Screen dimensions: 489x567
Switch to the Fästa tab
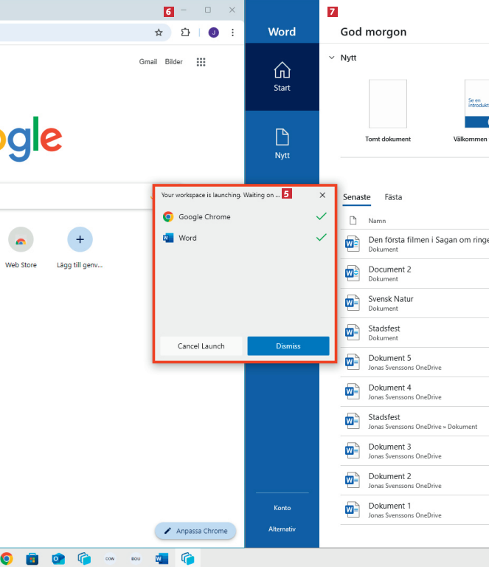coord(393,197)
